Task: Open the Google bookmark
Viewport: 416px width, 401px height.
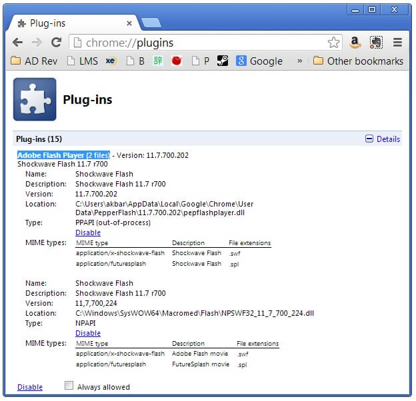Action: tap(259, 61)
